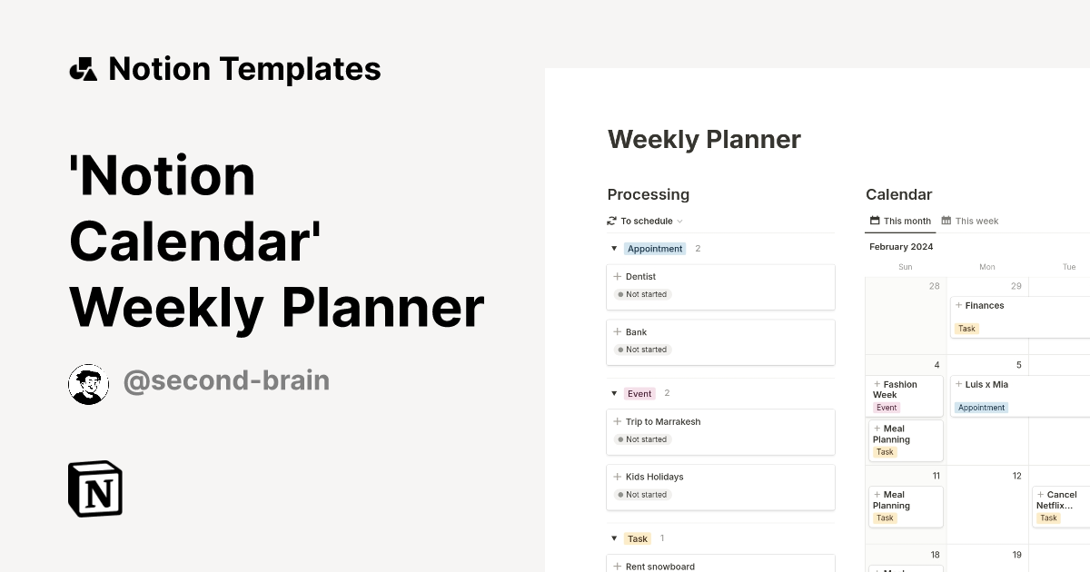The height and width of the screenshot is (572, 1090).
Task: Click the Notion cube logo icon
Action: tap(95, 489)
